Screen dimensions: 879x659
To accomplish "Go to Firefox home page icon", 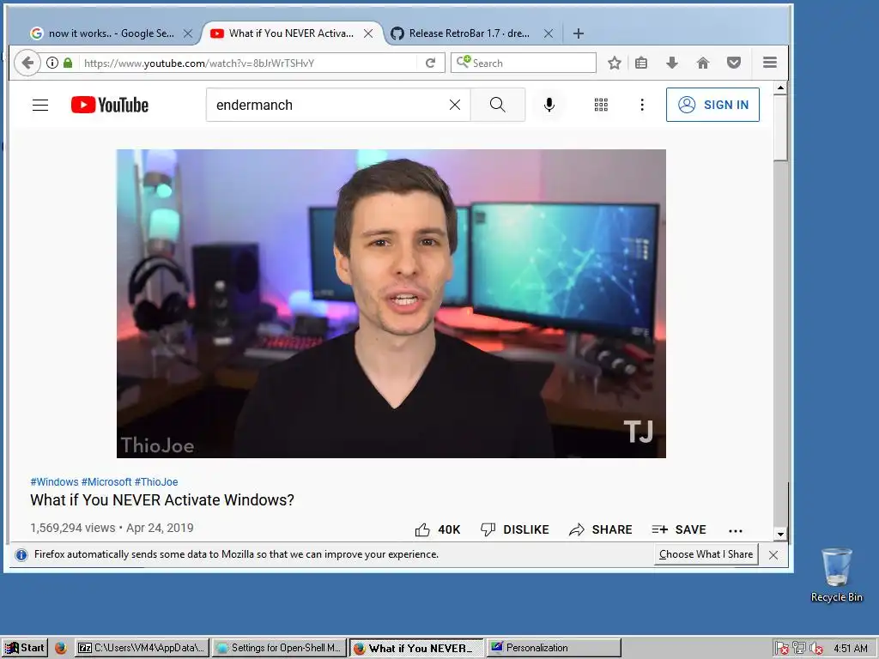I will (703, 63).
